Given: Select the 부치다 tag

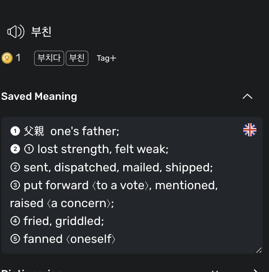Looking at the screenshot, I should click(49, 58).
